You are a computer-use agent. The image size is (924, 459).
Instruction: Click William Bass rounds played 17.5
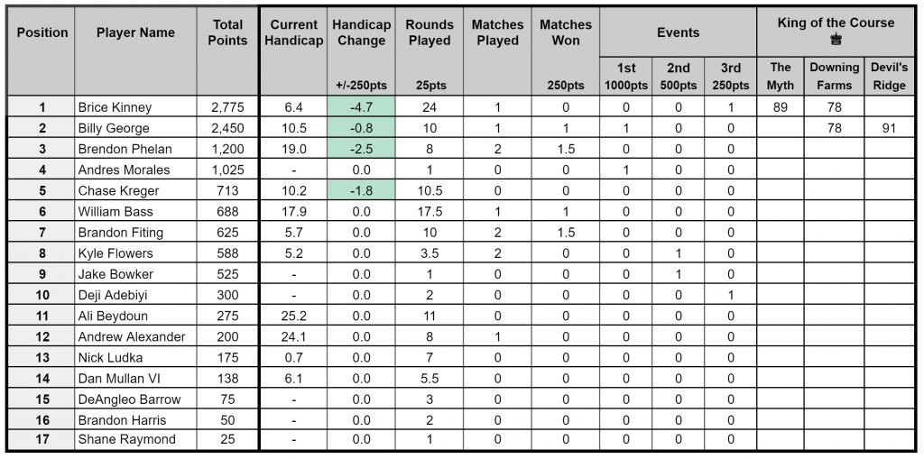coord(429,211)
